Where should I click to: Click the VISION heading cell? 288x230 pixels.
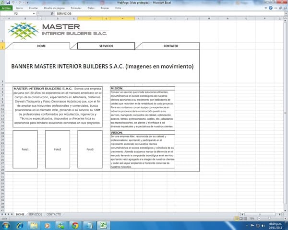coord(143,132)
